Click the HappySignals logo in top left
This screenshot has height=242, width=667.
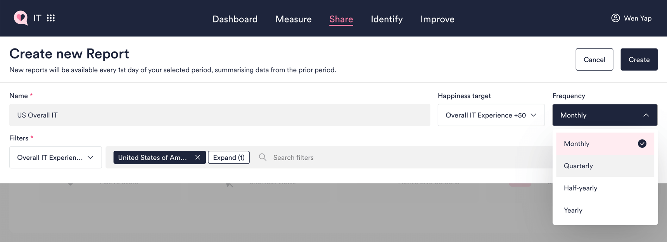tap(21, 18)
